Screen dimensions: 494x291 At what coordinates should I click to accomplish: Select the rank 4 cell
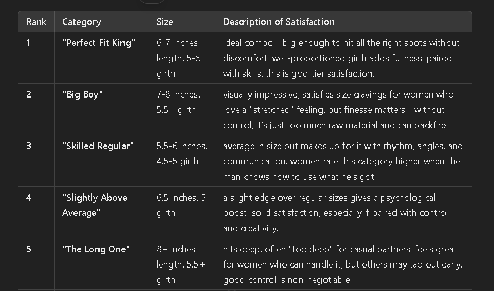point(29,198)
